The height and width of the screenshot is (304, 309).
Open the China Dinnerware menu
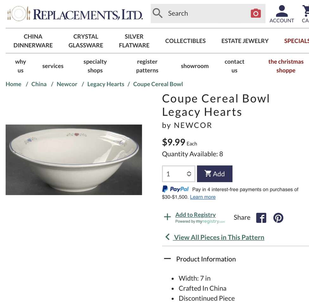[x=33, y=41]
